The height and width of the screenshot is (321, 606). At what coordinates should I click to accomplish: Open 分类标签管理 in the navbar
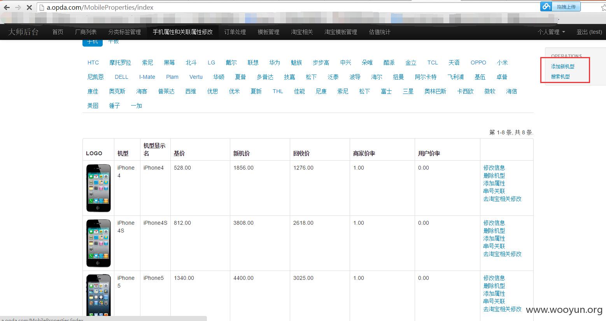pyautogui.click(x=124, y=32)
